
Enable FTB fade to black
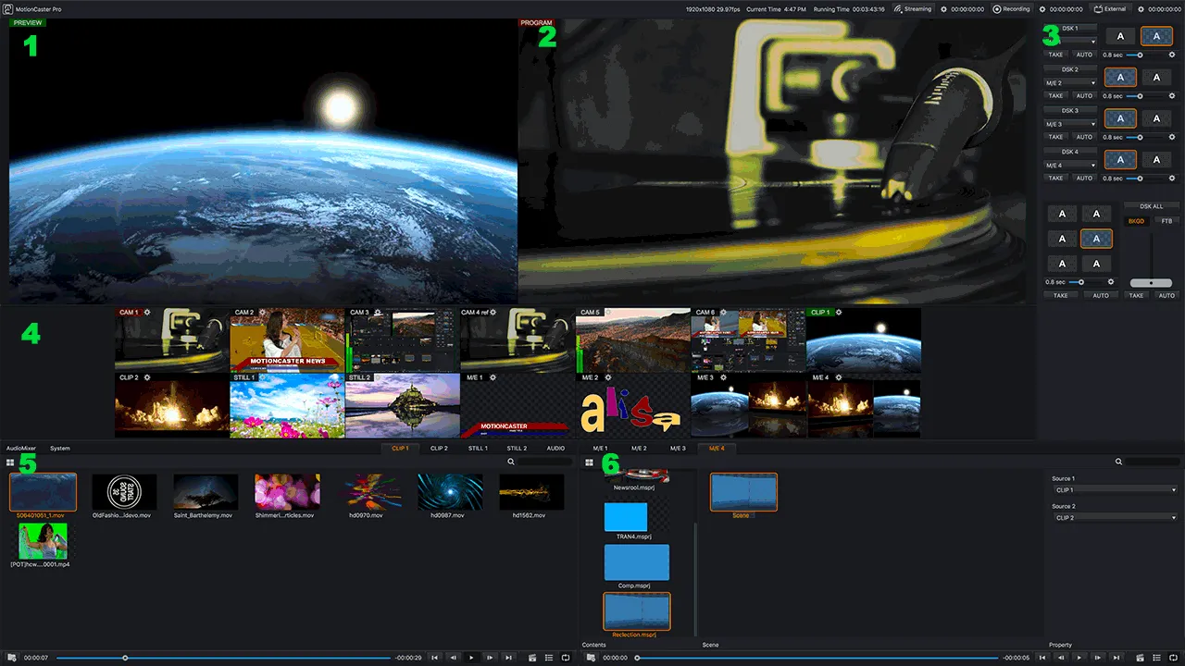[1166, 221]
